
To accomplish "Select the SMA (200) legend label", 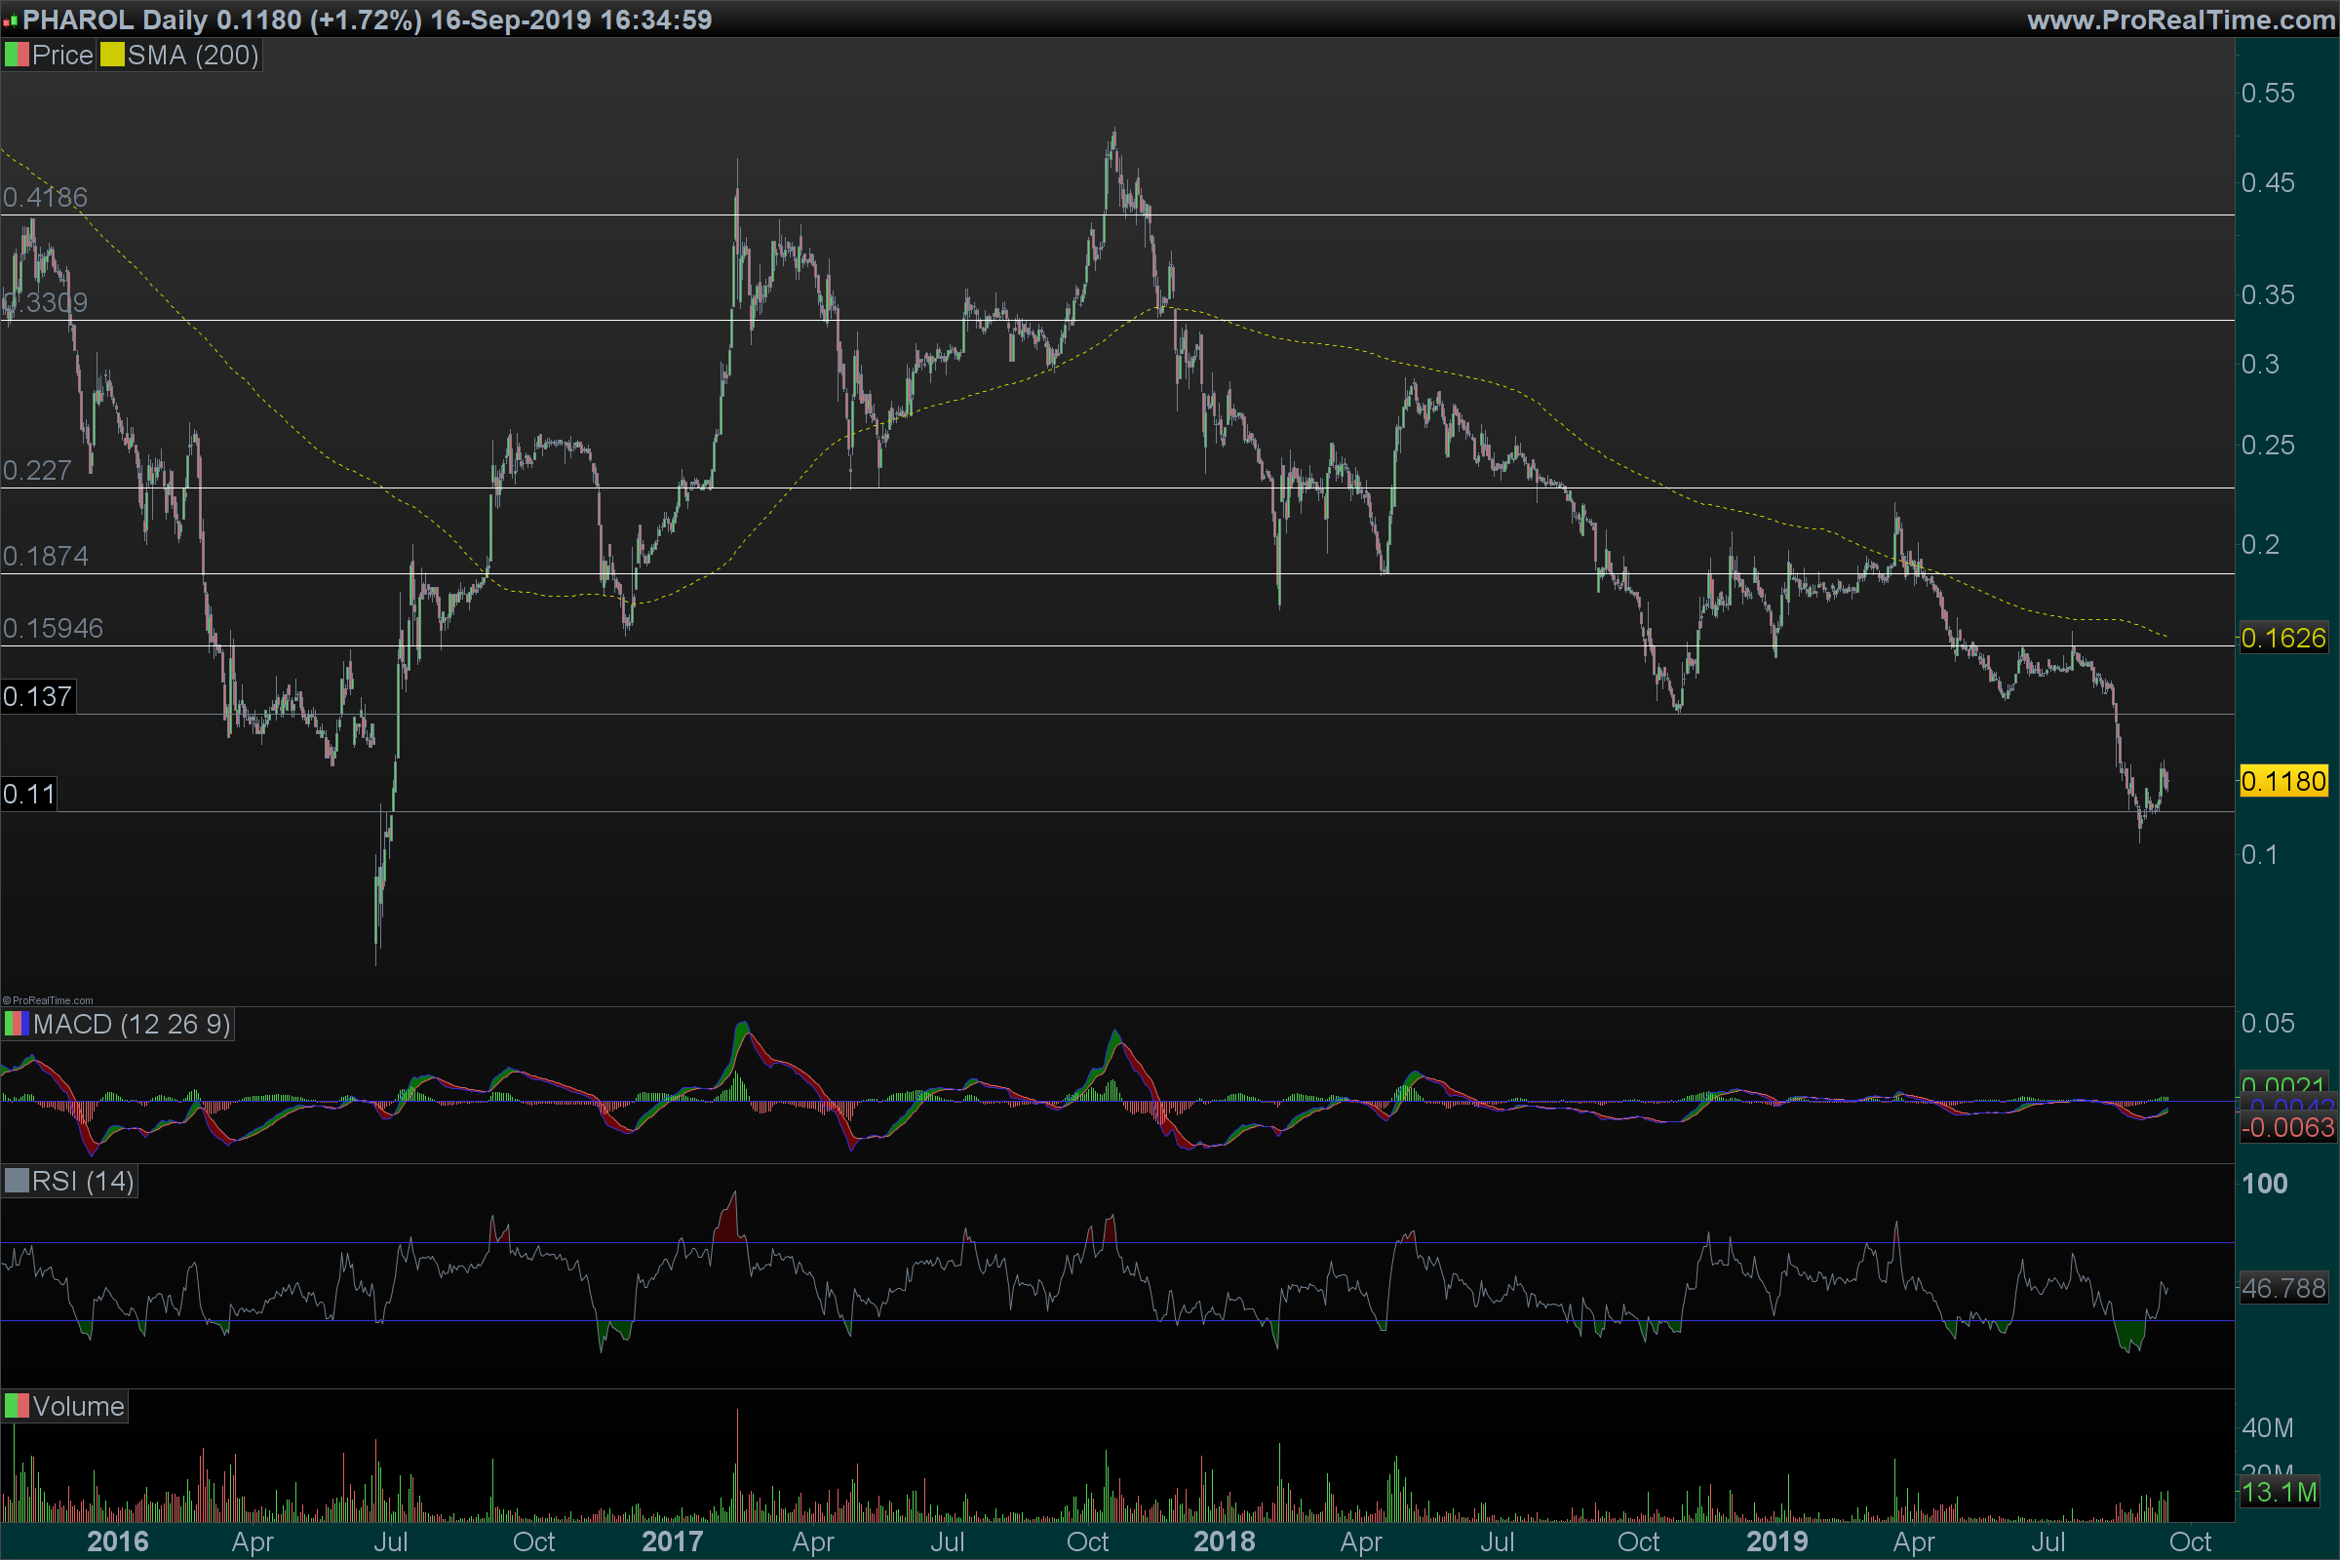I will (193, 55).
